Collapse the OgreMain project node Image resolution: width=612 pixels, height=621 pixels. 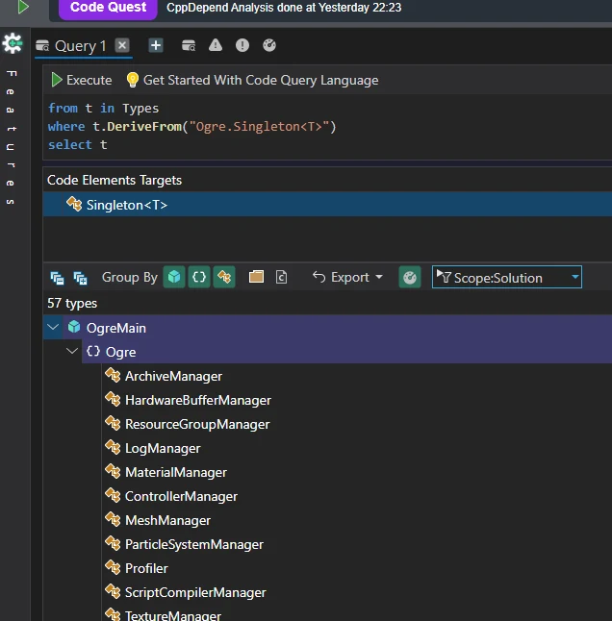tap(53, 327)
